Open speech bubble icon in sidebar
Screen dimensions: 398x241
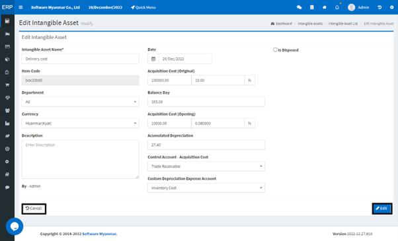point(7,188)
